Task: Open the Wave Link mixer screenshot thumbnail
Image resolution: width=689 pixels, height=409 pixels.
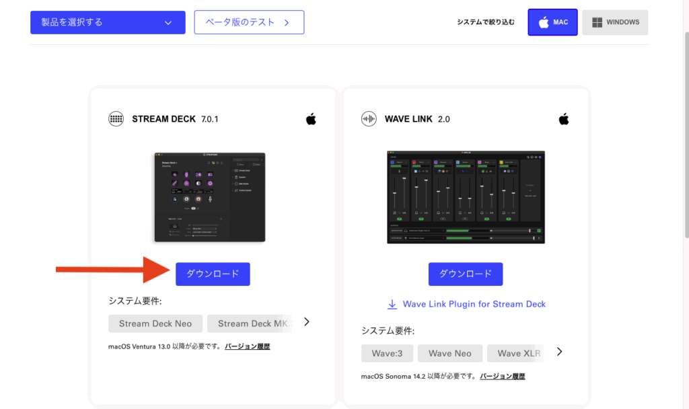Action: 466,197
